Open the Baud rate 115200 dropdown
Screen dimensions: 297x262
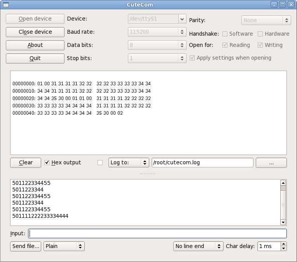tap(157, 32)
